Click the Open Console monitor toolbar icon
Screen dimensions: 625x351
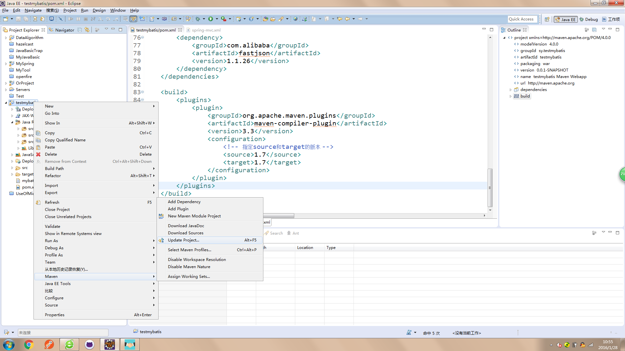pos(51,19)
